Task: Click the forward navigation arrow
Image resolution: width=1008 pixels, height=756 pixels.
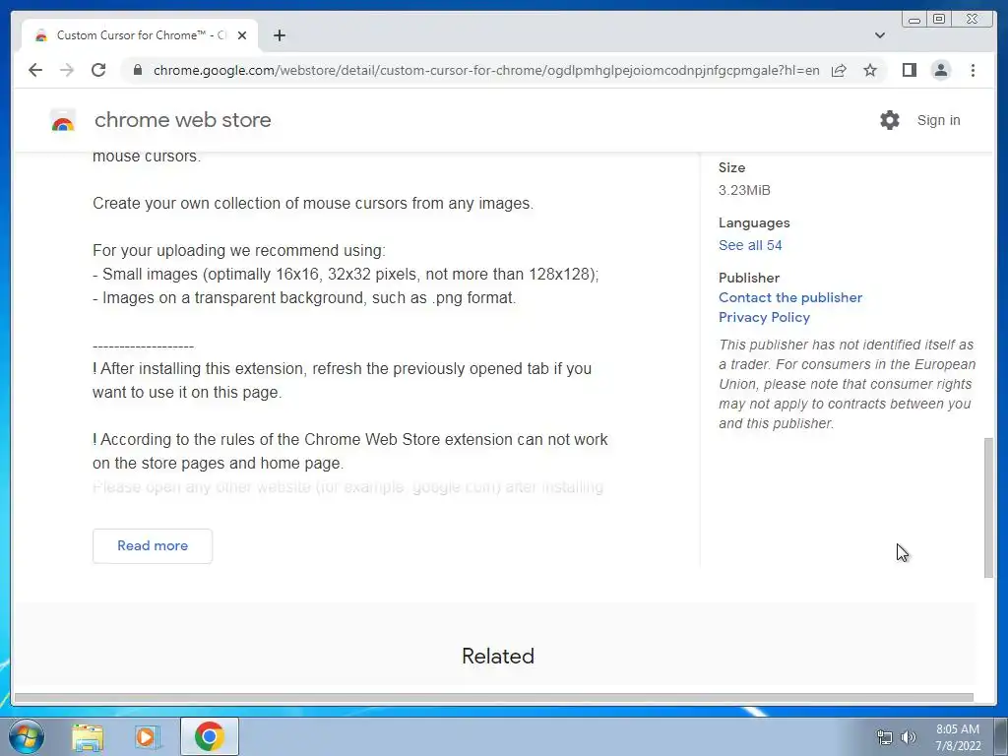Action: coord(67,70)
